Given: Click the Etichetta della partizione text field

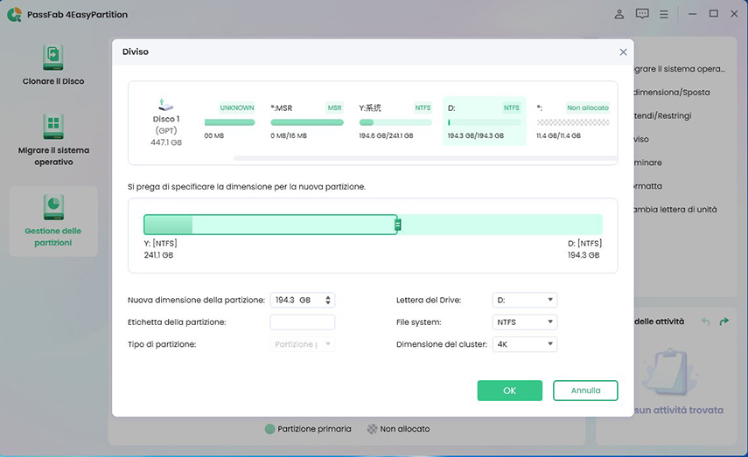Looking at the screenshot, I should [302, 322].
